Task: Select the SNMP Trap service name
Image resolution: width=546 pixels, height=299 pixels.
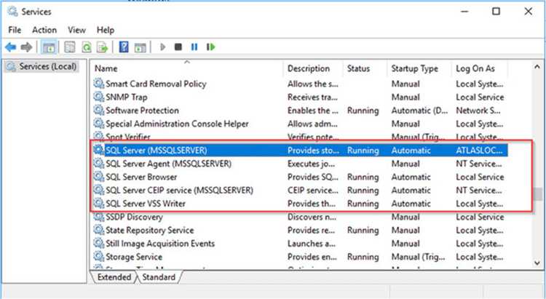Action: (x=127, y=97)
